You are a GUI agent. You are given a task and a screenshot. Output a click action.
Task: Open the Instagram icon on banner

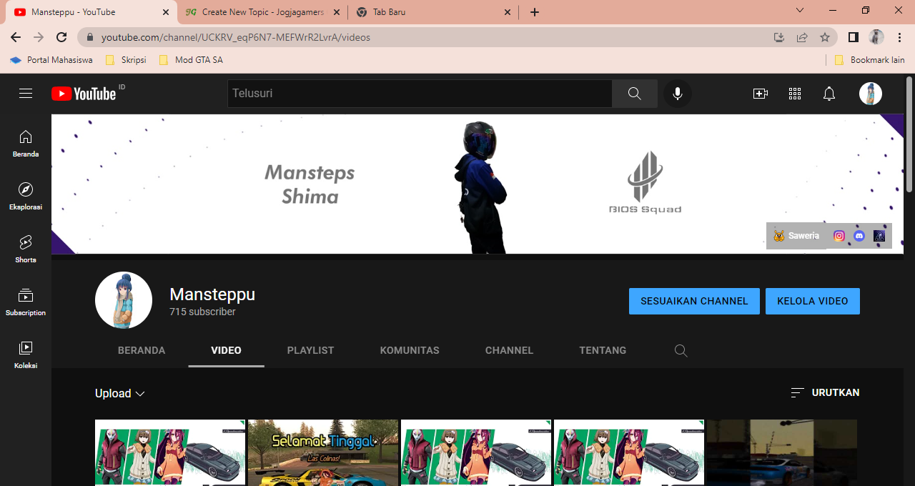pos(839,236)
